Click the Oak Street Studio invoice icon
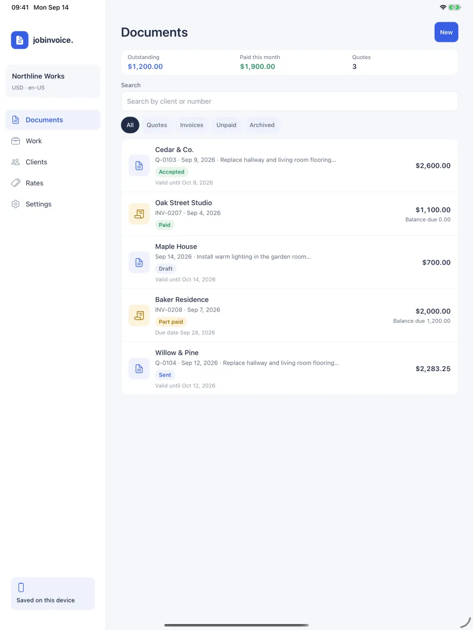Viewport: 473px width, 630px height. coord(139,214)
